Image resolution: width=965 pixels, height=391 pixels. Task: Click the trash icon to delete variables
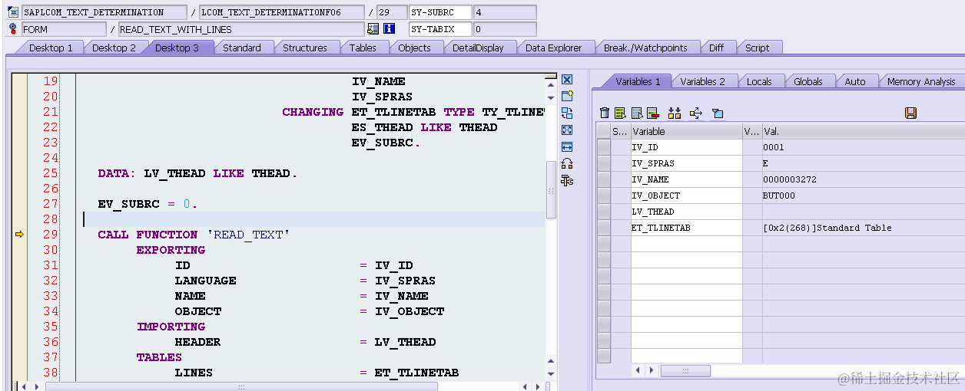click(x=605, y=113)
